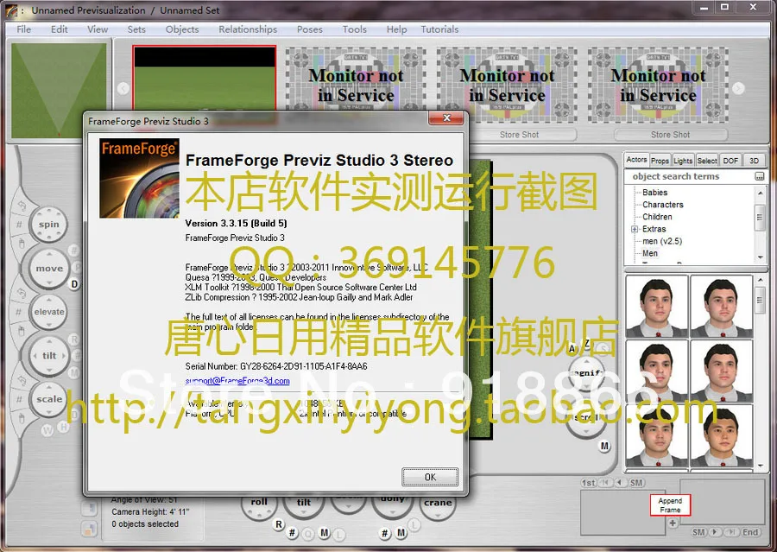The width and height of the screenshot is (777, 552).
Task: Click the Append Frame button
Action: (x=670, y=505)
